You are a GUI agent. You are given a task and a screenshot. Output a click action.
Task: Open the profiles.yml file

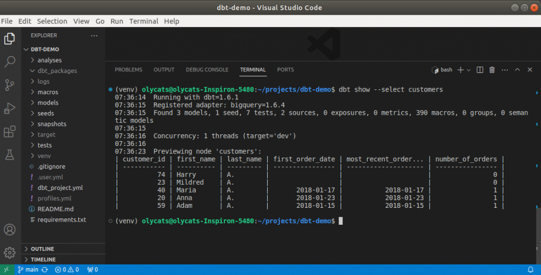coord(63,199)
